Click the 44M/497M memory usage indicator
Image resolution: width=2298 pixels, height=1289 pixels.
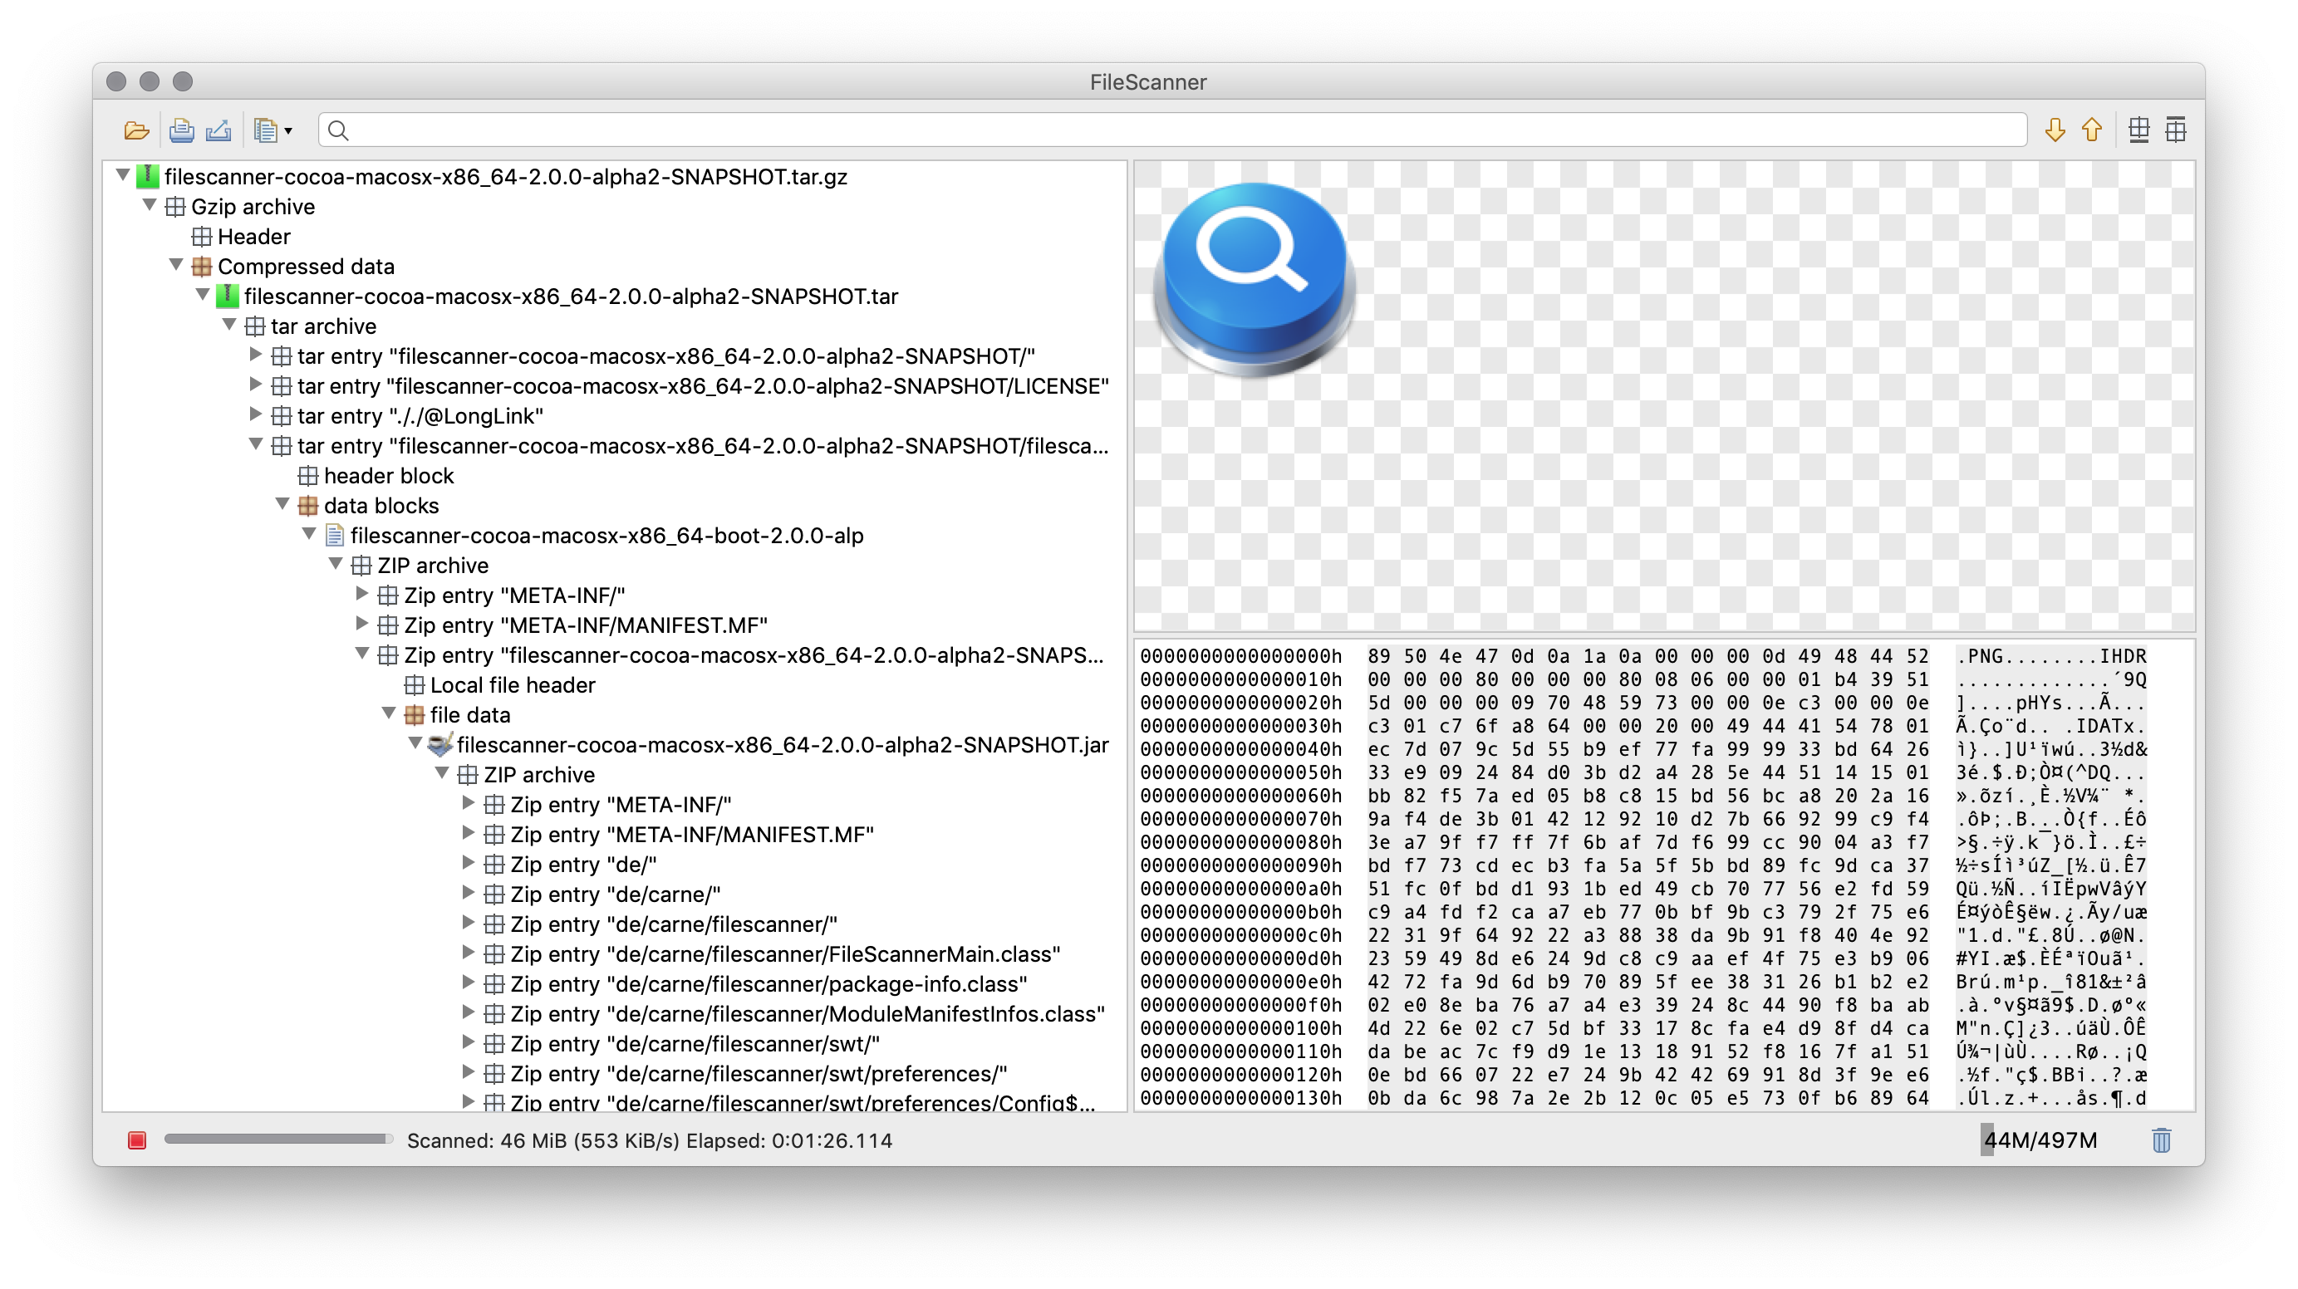[2040, 1140]
